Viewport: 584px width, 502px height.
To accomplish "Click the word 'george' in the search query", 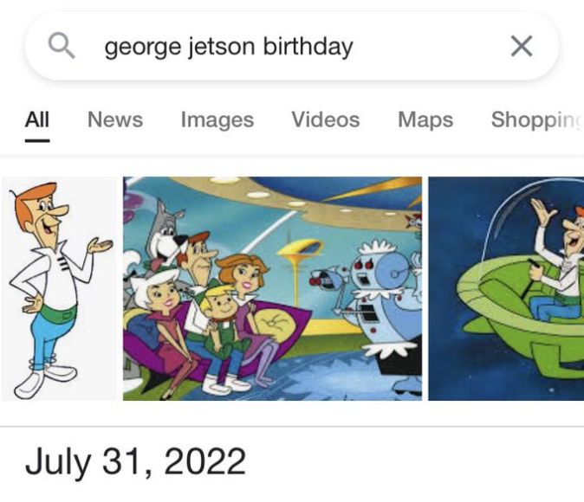I will 137,47.
